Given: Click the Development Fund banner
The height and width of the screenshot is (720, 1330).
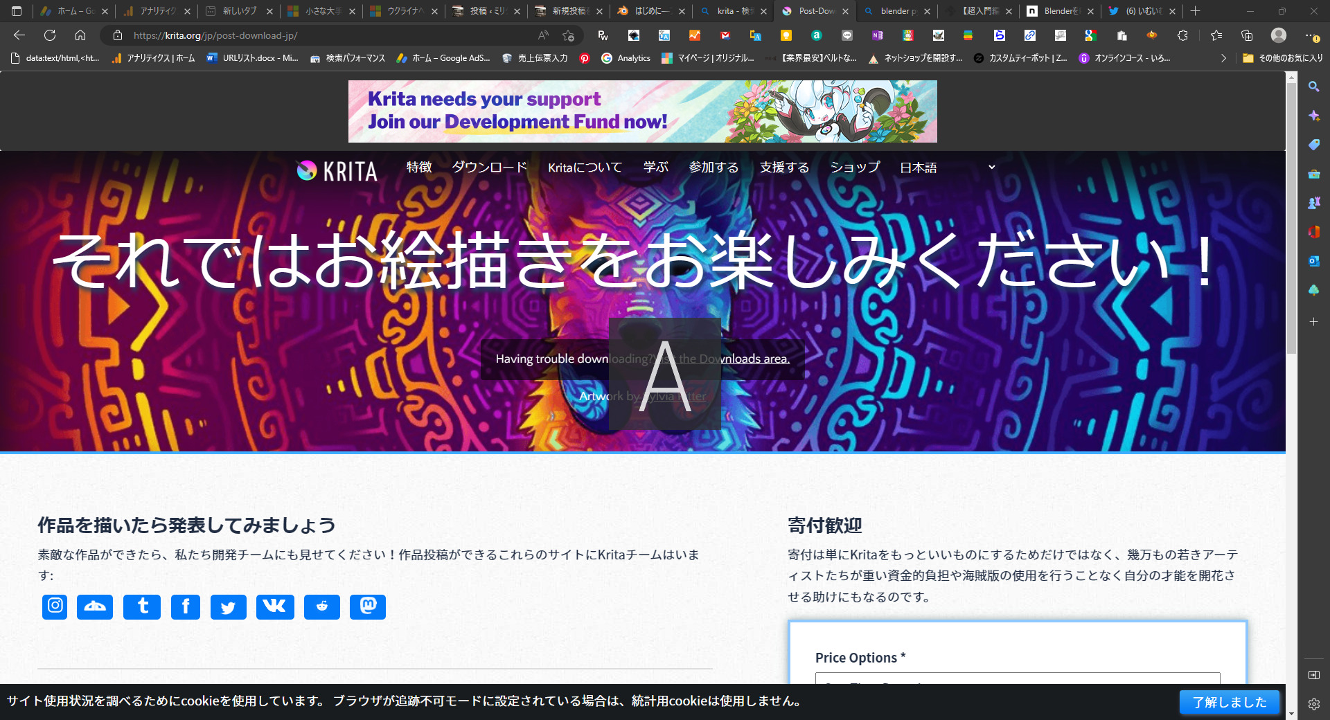Looking at the screenshot, I should (x=643, y=111).
